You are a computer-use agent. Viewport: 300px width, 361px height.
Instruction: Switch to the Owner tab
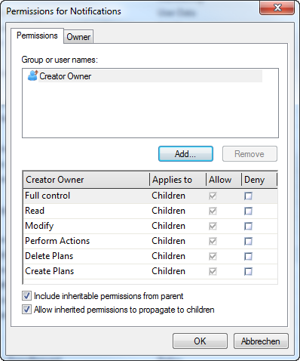coord(78,37)
